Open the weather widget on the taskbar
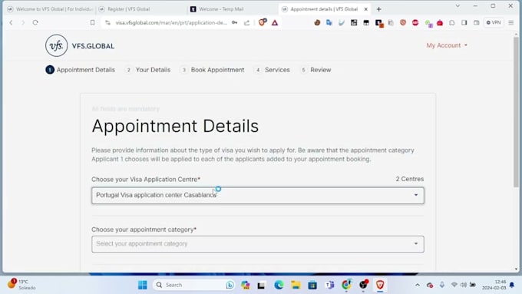Viewport: 522px width, 294px height. (22, 285)
